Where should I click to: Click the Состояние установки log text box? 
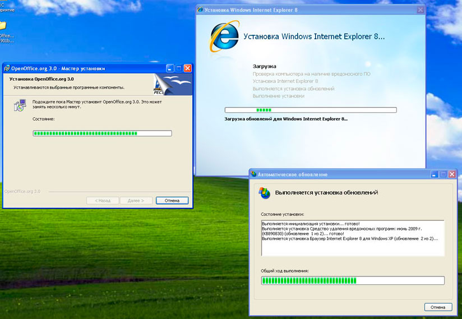(353, 238)
